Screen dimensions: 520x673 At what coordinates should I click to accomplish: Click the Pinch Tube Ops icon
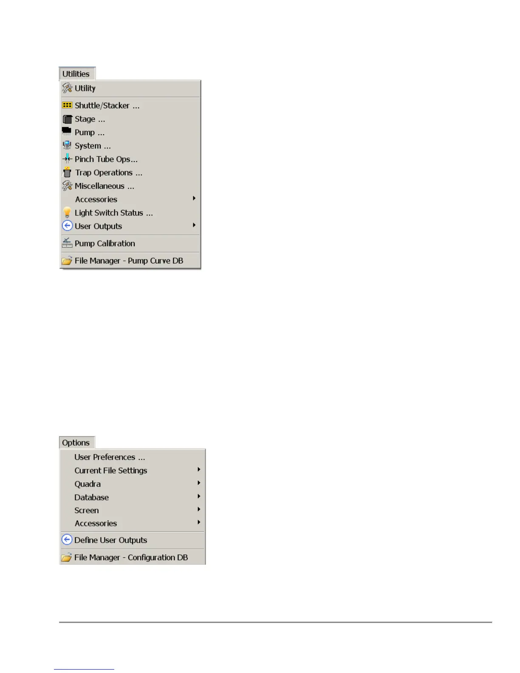tap(67, 158)
